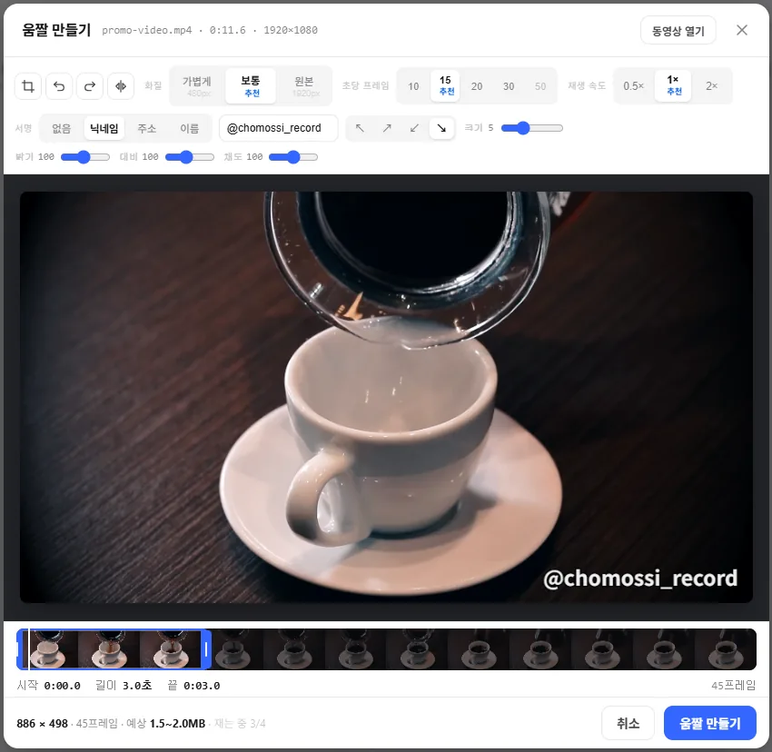This screenshot has height=752, width=772.
Task: Click the undo arrow icon
Action: pyautogui.click(x=59, y=86)
